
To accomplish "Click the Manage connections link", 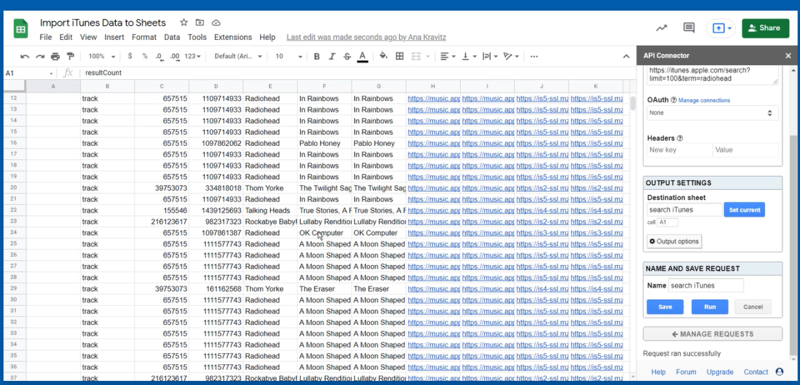I will pos(704,101).
